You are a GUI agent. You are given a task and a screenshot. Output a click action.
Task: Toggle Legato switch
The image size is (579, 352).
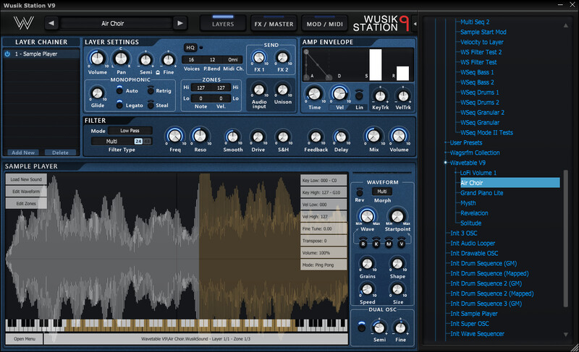pyautogui.click(x=119, y=105)
